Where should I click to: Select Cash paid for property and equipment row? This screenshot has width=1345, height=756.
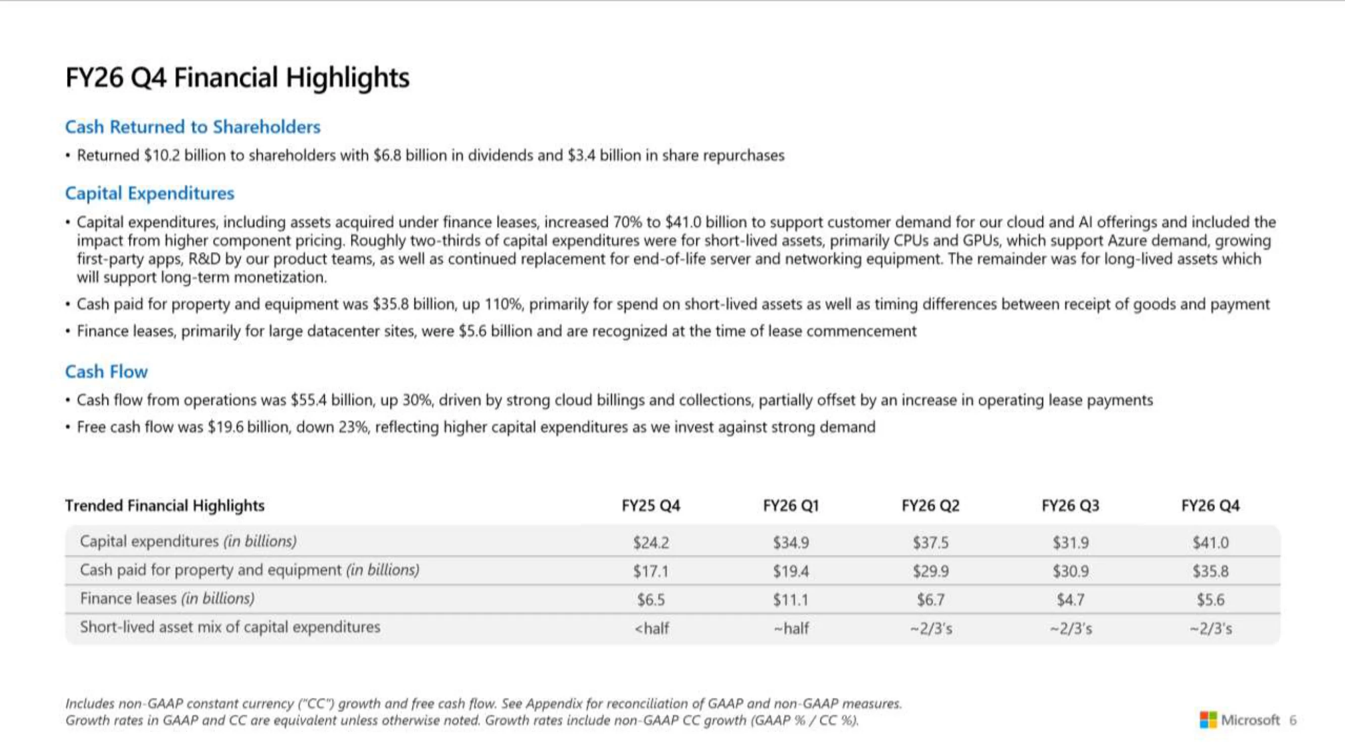tap(673, 570)
